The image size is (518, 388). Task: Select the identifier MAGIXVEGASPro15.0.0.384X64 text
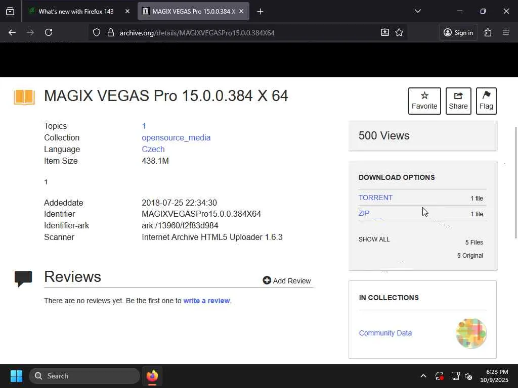[x=201, y=214]
